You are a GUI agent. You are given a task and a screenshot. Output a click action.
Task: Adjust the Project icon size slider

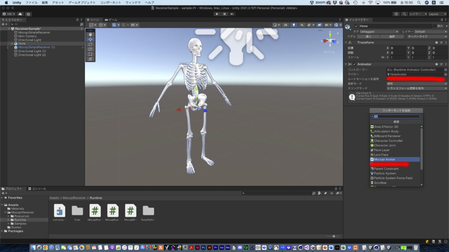[334, 236]
